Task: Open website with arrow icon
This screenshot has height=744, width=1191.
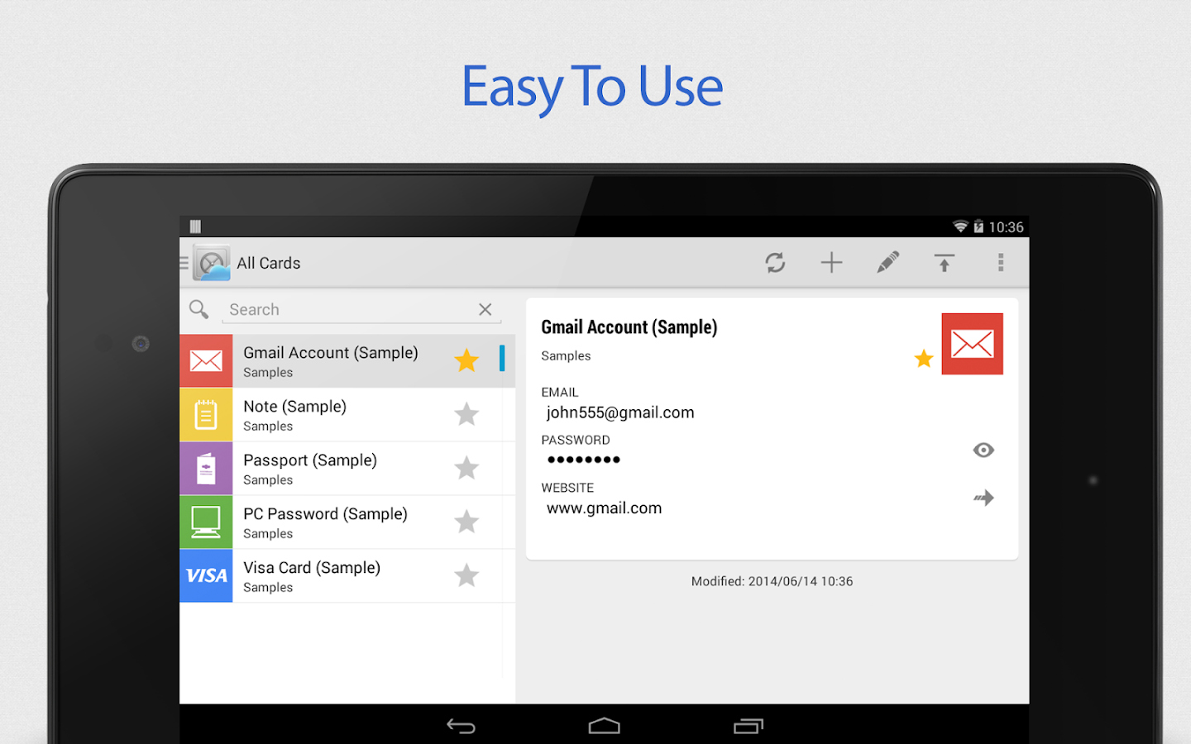Action: coord(983,498)
